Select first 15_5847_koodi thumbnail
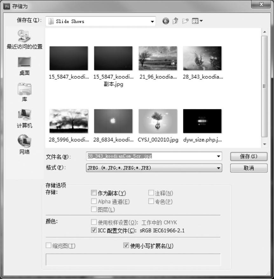Screen dimensions: 274x279 (69, 58)
